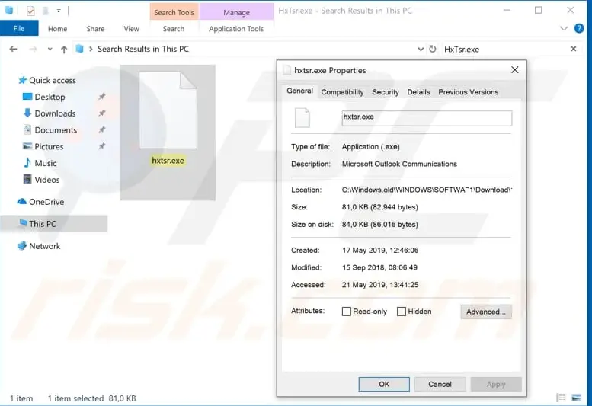
Task: Open the Previous Versions tab
Action: (468, 92)
